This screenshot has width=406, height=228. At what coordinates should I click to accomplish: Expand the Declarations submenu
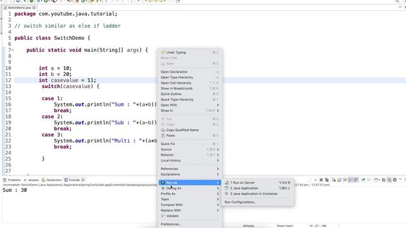(x=190, y=174)
